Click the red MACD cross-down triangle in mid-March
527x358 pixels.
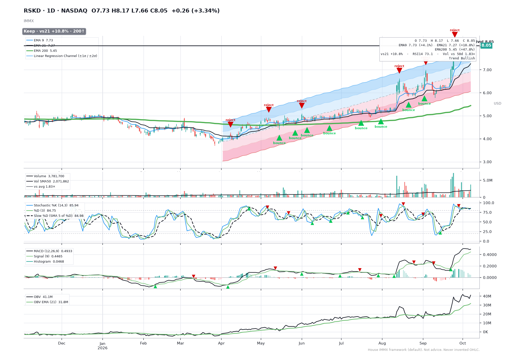(193, 276)
